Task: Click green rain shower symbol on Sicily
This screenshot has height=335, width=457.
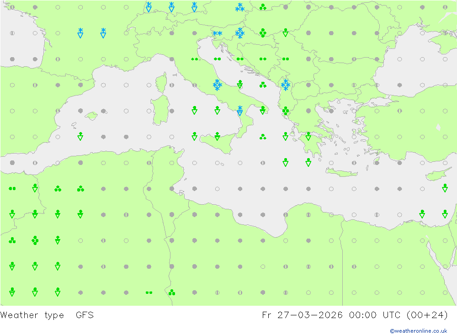Action: pyautogui.click(x=218, y=136)
